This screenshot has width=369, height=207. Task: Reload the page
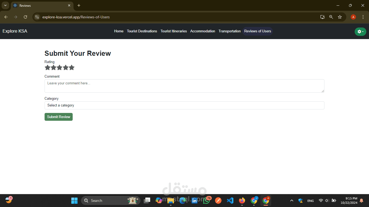25,17
